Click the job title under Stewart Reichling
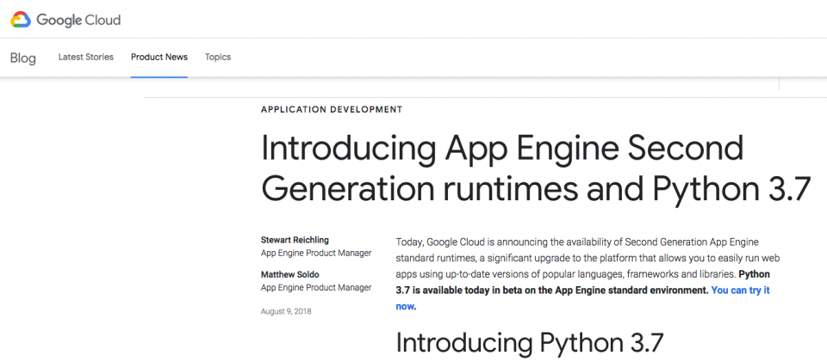The height and width of the screenshot is (361, 827). tap(315, 253)
